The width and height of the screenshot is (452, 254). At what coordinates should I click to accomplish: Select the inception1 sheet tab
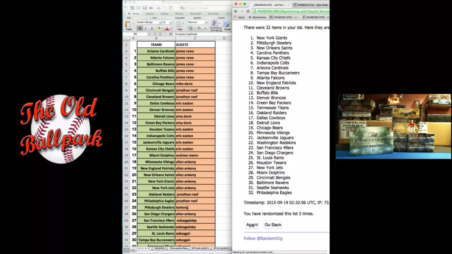pos(160,248)
